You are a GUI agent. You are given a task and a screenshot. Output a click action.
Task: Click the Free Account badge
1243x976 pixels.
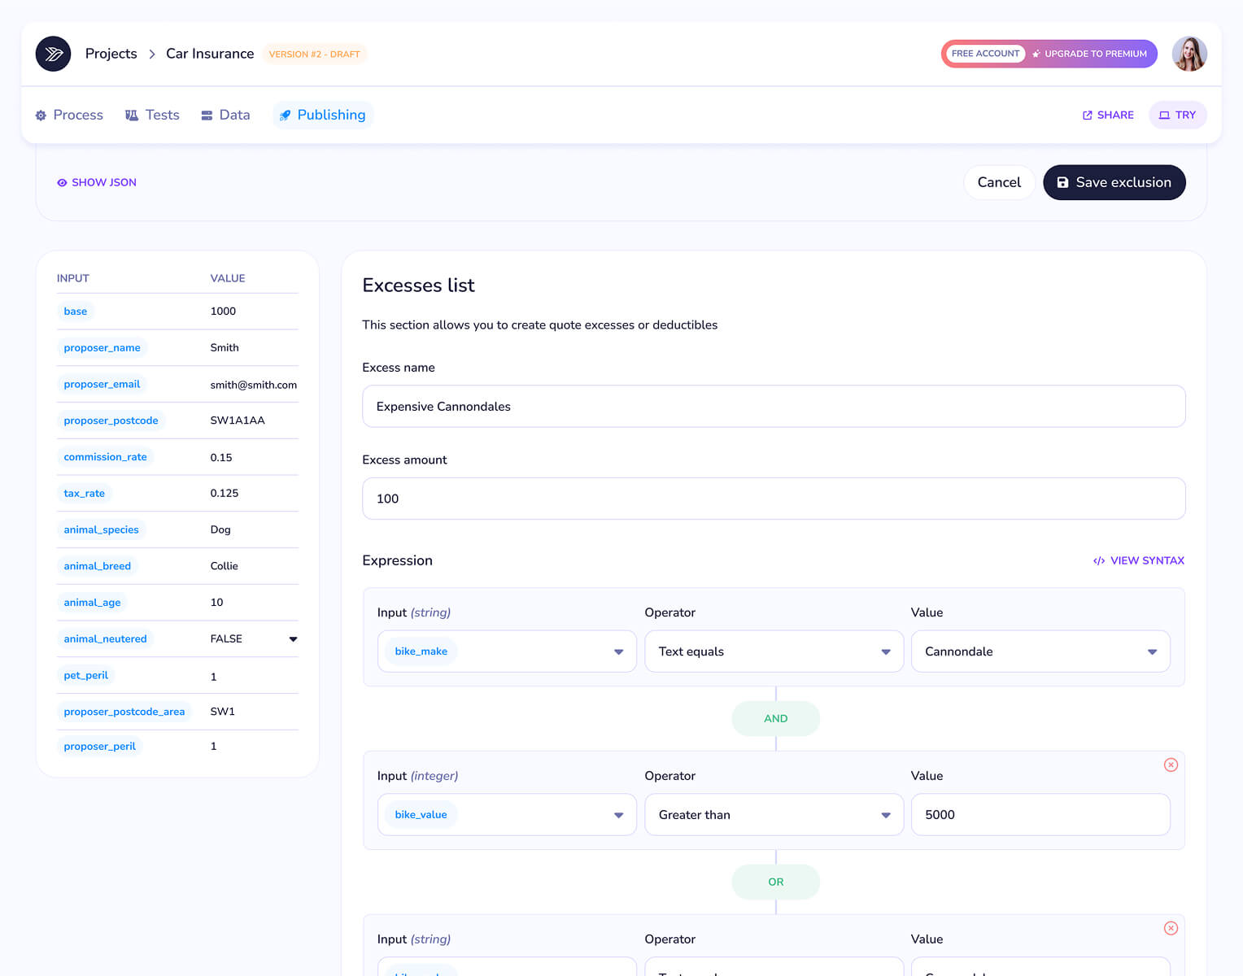tap(985, 54)
